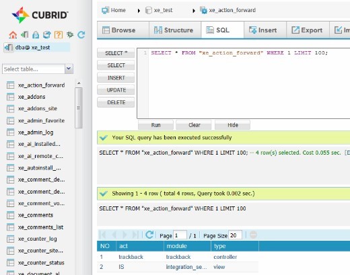Click the door icon beside dba@ xe_test
This screenshot has height=275, width=350.
9,48
